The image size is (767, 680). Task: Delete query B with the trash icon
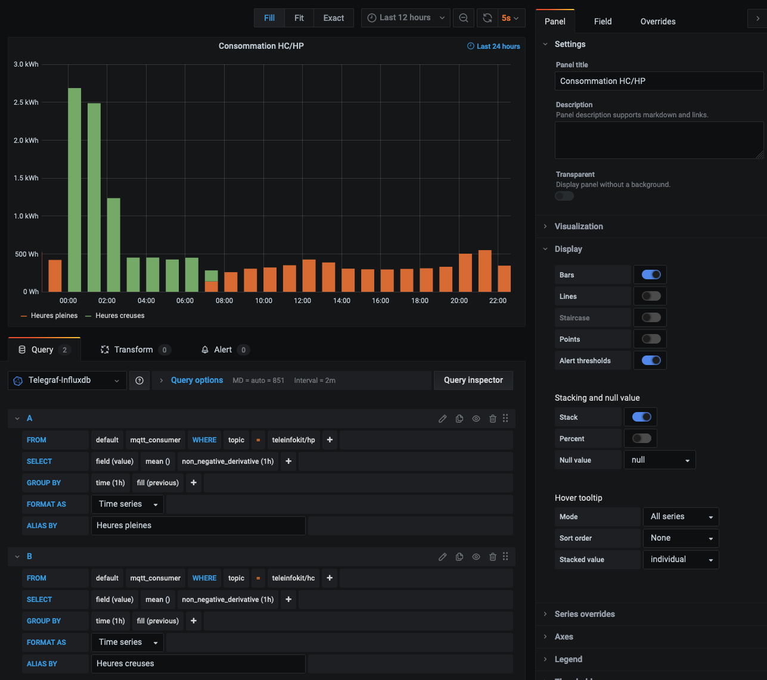493,556
